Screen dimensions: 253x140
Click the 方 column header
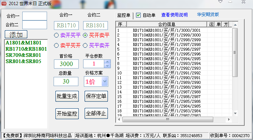tap(226, 24)
